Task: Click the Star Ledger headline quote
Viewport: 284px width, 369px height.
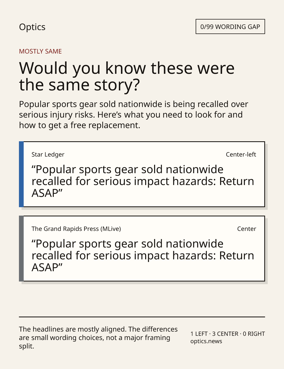Action: pos(143,181)
